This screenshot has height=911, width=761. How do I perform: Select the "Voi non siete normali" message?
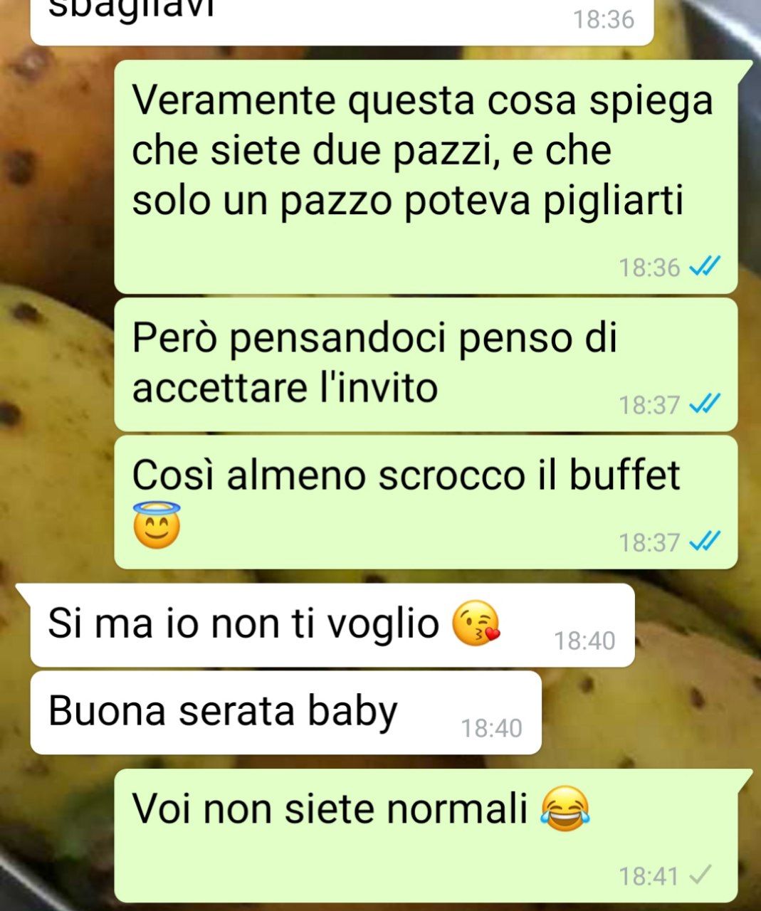click(426, 835)
